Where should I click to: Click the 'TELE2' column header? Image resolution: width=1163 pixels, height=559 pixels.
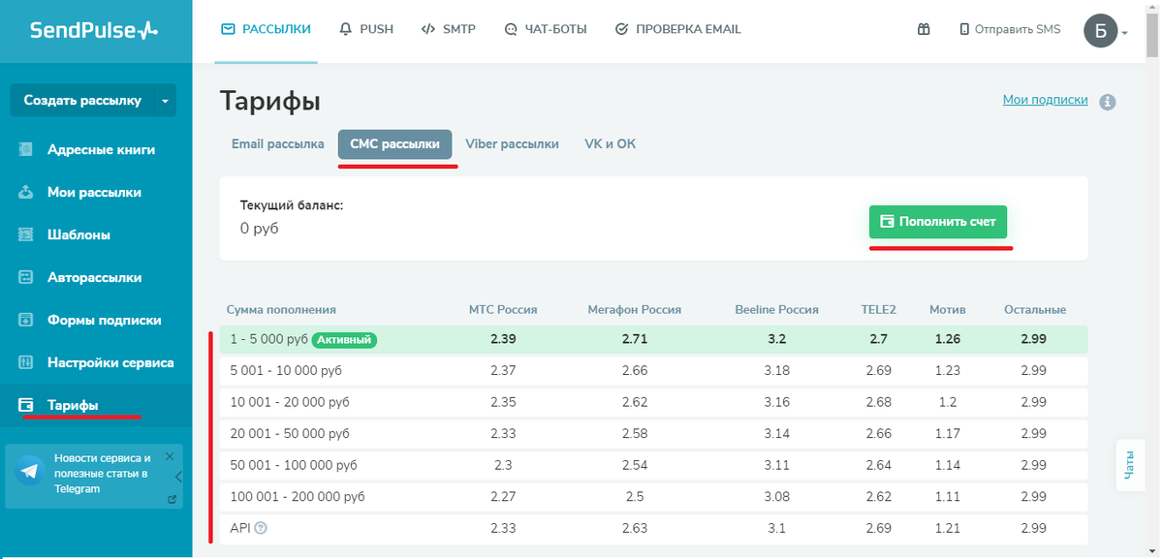pyautogui.click(x=879, y=310)
